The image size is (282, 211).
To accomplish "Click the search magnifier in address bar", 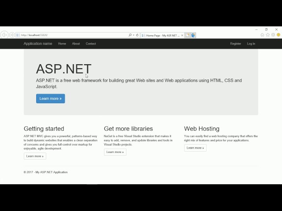I will (x=130, y=35).
